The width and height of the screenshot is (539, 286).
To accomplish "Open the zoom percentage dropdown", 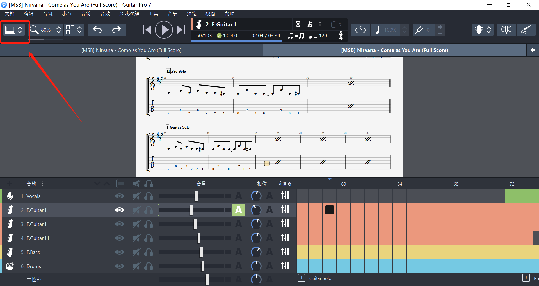I will (59, 29).
